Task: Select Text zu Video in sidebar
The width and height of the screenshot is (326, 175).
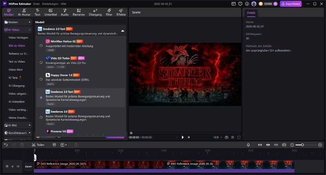Action: tap(17, 61)
